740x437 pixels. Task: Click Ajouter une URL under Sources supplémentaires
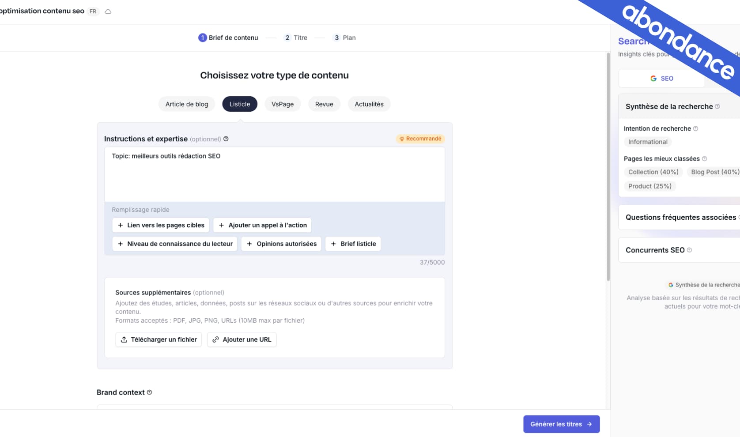point(242,339)
